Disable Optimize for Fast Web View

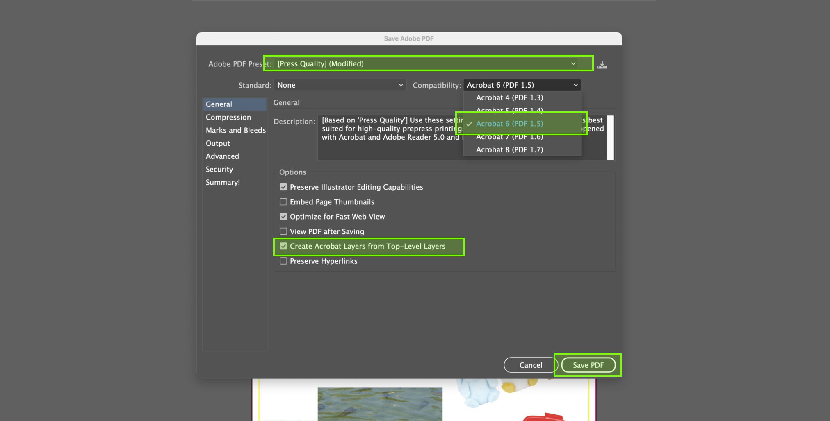[x=283, y=217]
